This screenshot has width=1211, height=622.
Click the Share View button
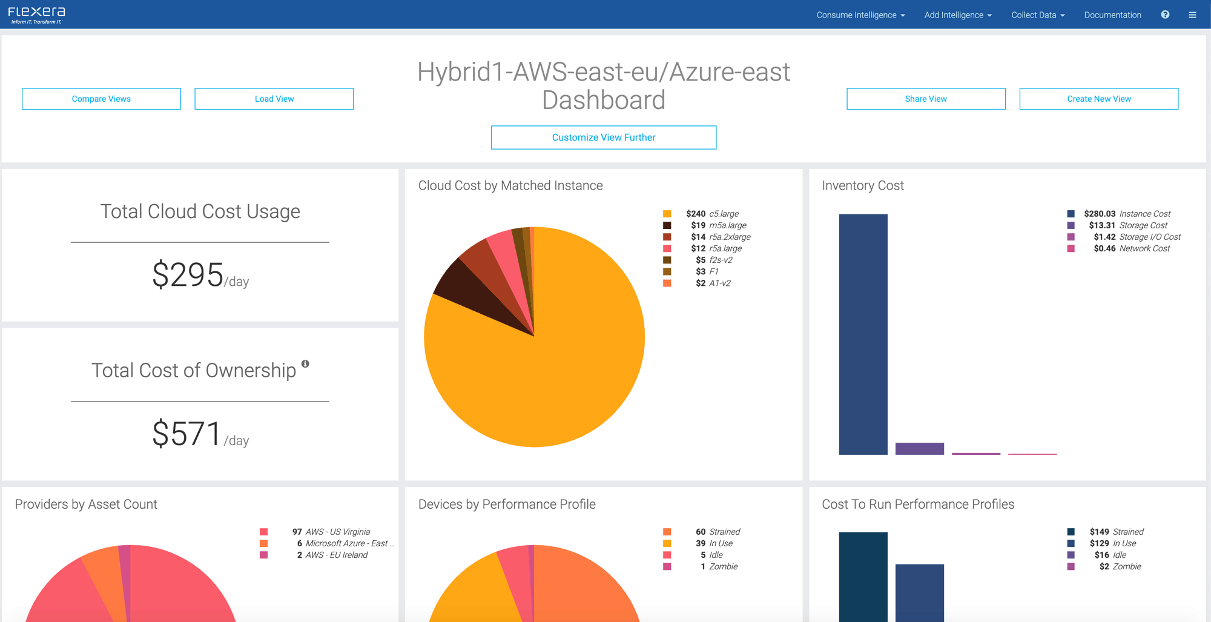point(926,99)
